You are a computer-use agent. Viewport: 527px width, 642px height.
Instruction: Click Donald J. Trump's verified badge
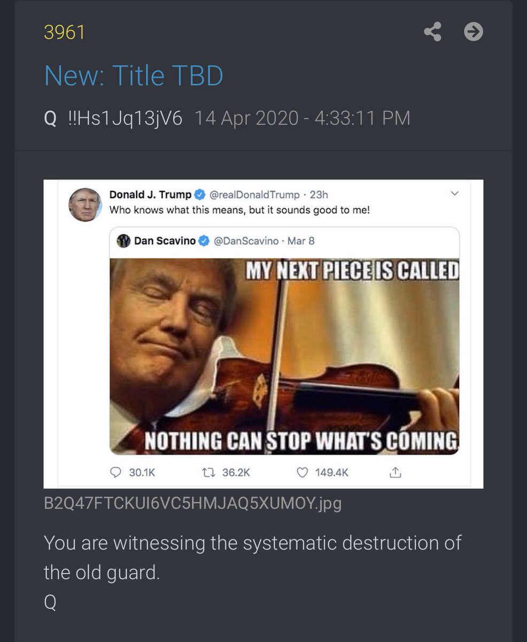pyautogui.click(x=198, y=195)
